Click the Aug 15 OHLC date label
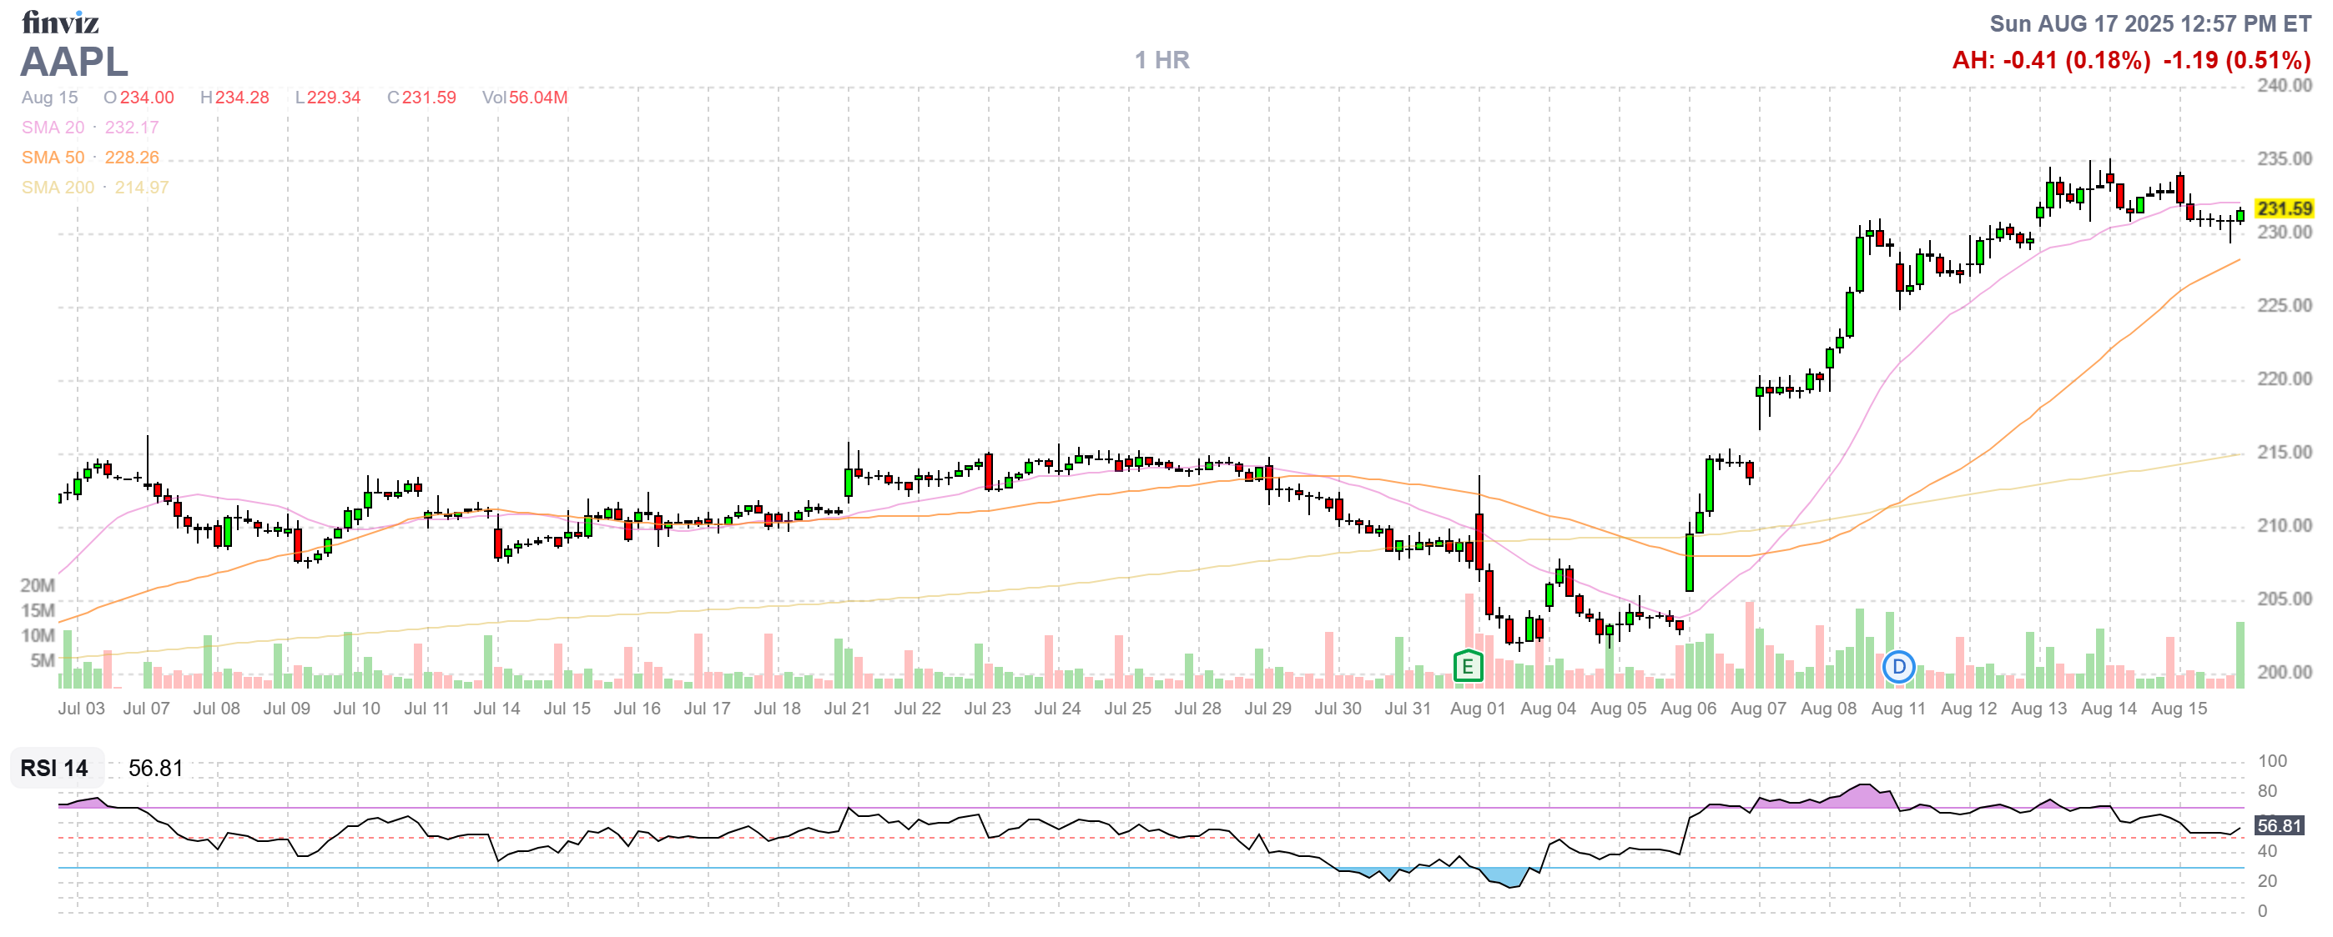Viewport: 2333px width, 937px height. [50, 97]
